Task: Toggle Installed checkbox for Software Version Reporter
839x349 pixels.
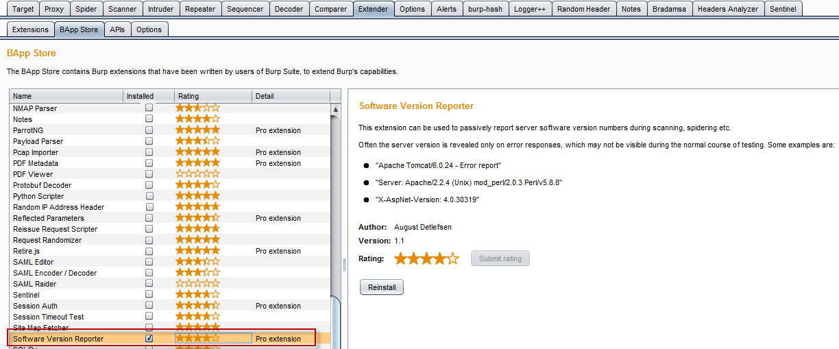Action: click(x=149, y=338)
